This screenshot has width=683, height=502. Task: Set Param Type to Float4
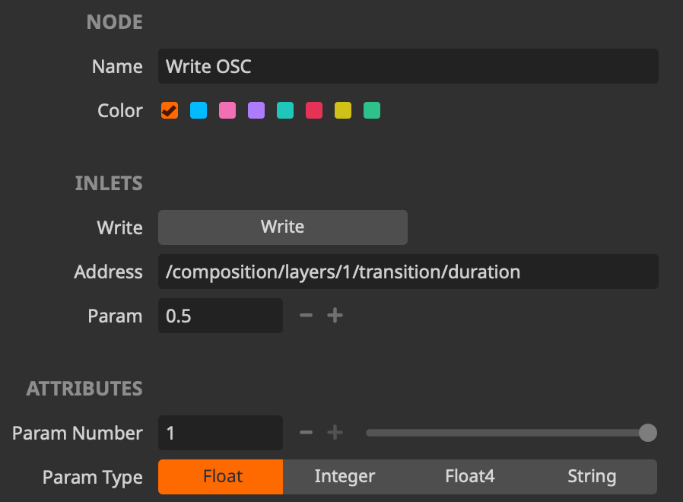[x=469, y=477]
